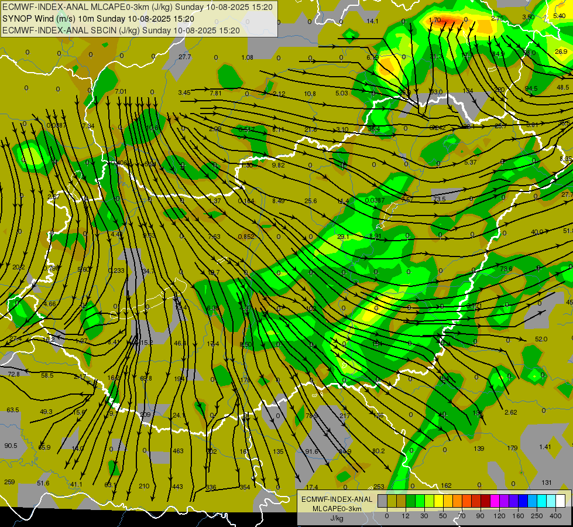
Task: Click the pure blue legend swatch
Action: [523, 501]
